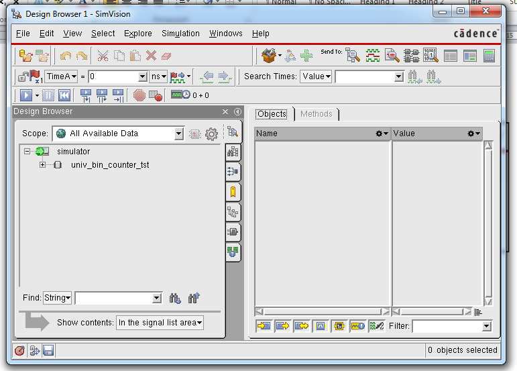Toggle the first signal filter below Name list
The image size is (517, 371).
(x=264, y=326)
